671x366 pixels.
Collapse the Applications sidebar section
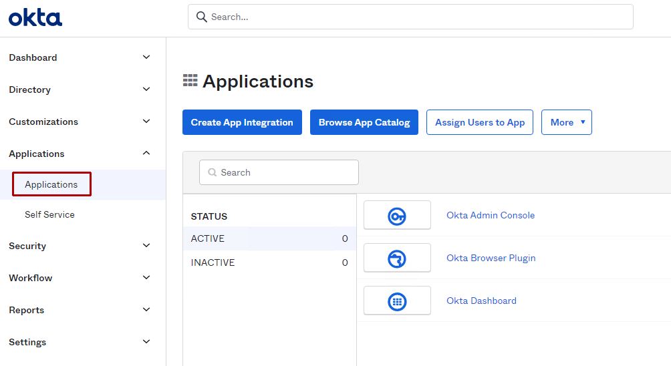coord(146,154)
